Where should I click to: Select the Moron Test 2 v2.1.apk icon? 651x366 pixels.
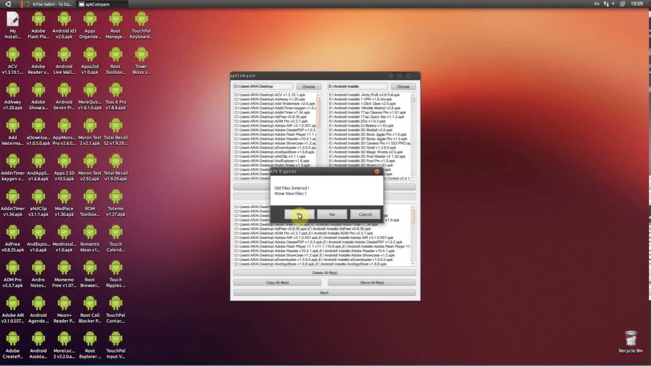tap(90, 132)
